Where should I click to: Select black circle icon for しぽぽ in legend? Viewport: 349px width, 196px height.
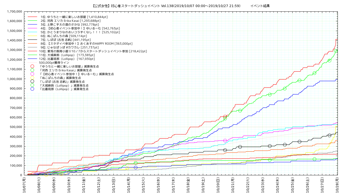click(32, 82)
